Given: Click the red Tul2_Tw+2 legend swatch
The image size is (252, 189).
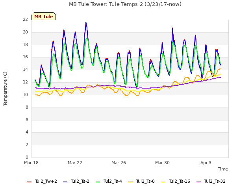Looking at the screenshot, I should pyautogui.click(x=29, y=182).
